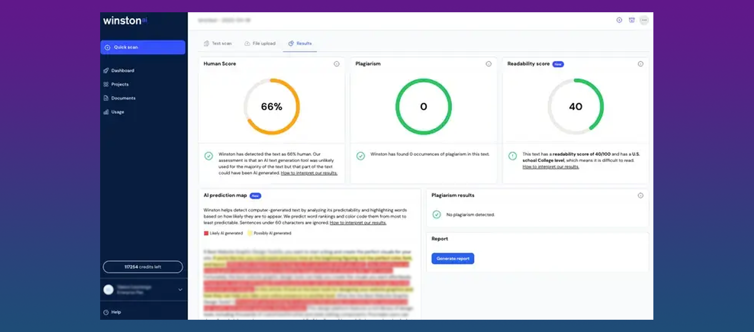The height and width of the screenshot is (332, 754).
Task: Click the credits left indicator
Action: tap(143, 267)
